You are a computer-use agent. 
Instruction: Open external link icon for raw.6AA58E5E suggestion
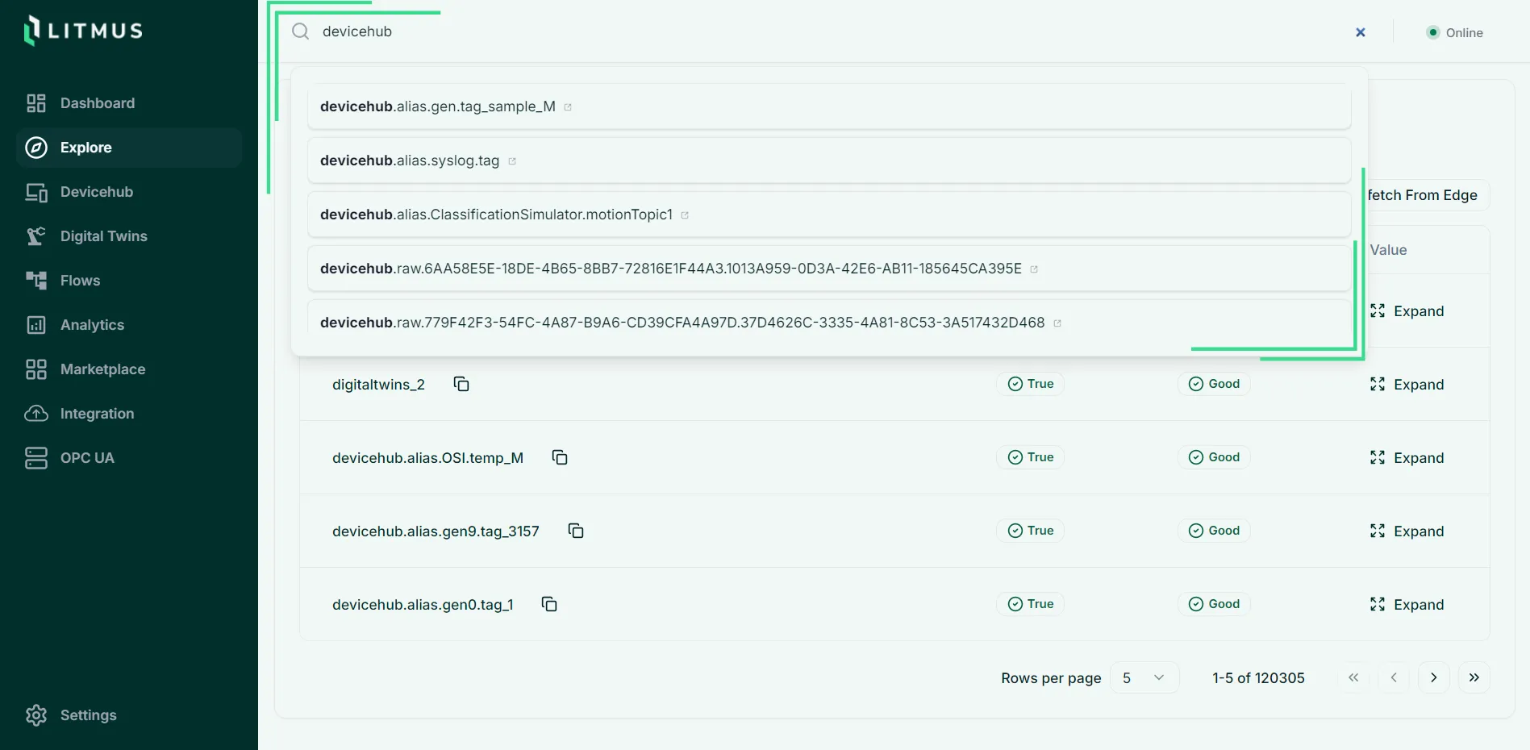pyautogui.click(x=1034, y=269)
